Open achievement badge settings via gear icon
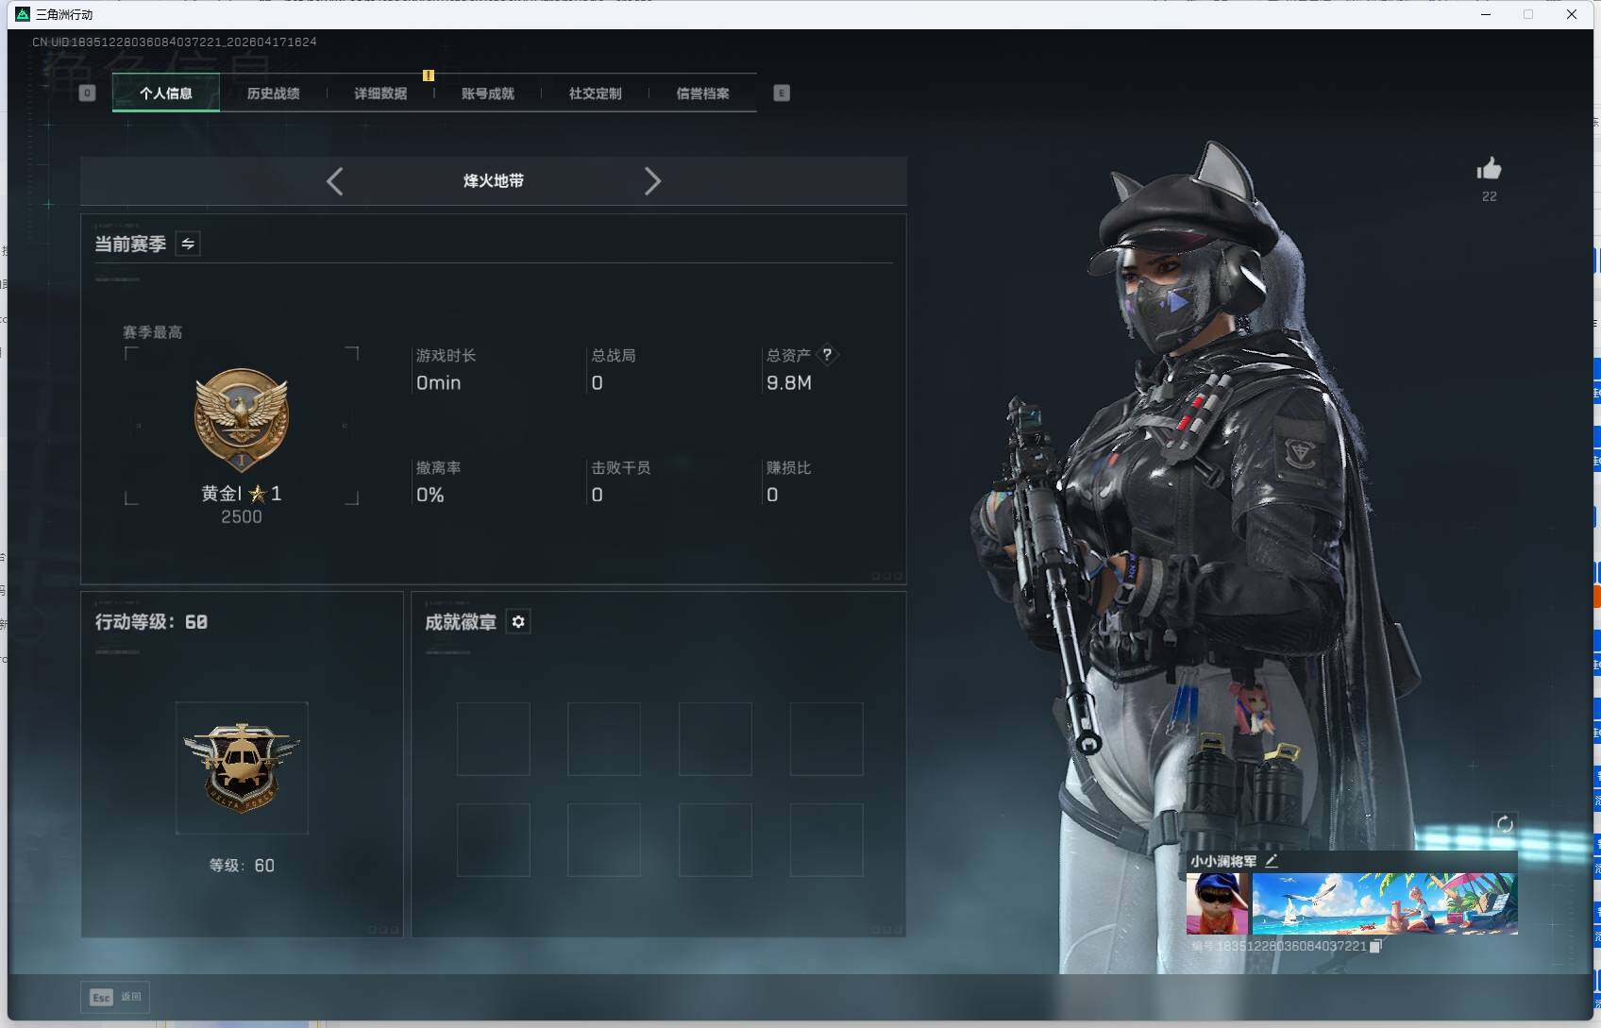This screenshot has height=1028, width=1601. click(x=517, y=622)
